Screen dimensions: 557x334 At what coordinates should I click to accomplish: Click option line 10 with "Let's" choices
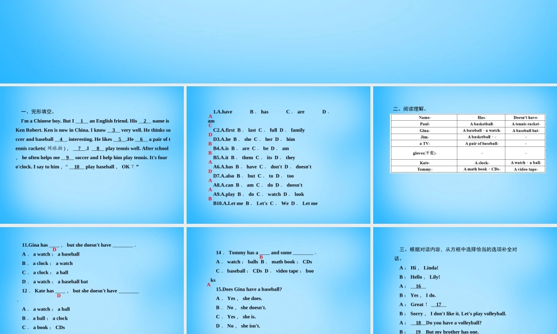pos(265,203)
